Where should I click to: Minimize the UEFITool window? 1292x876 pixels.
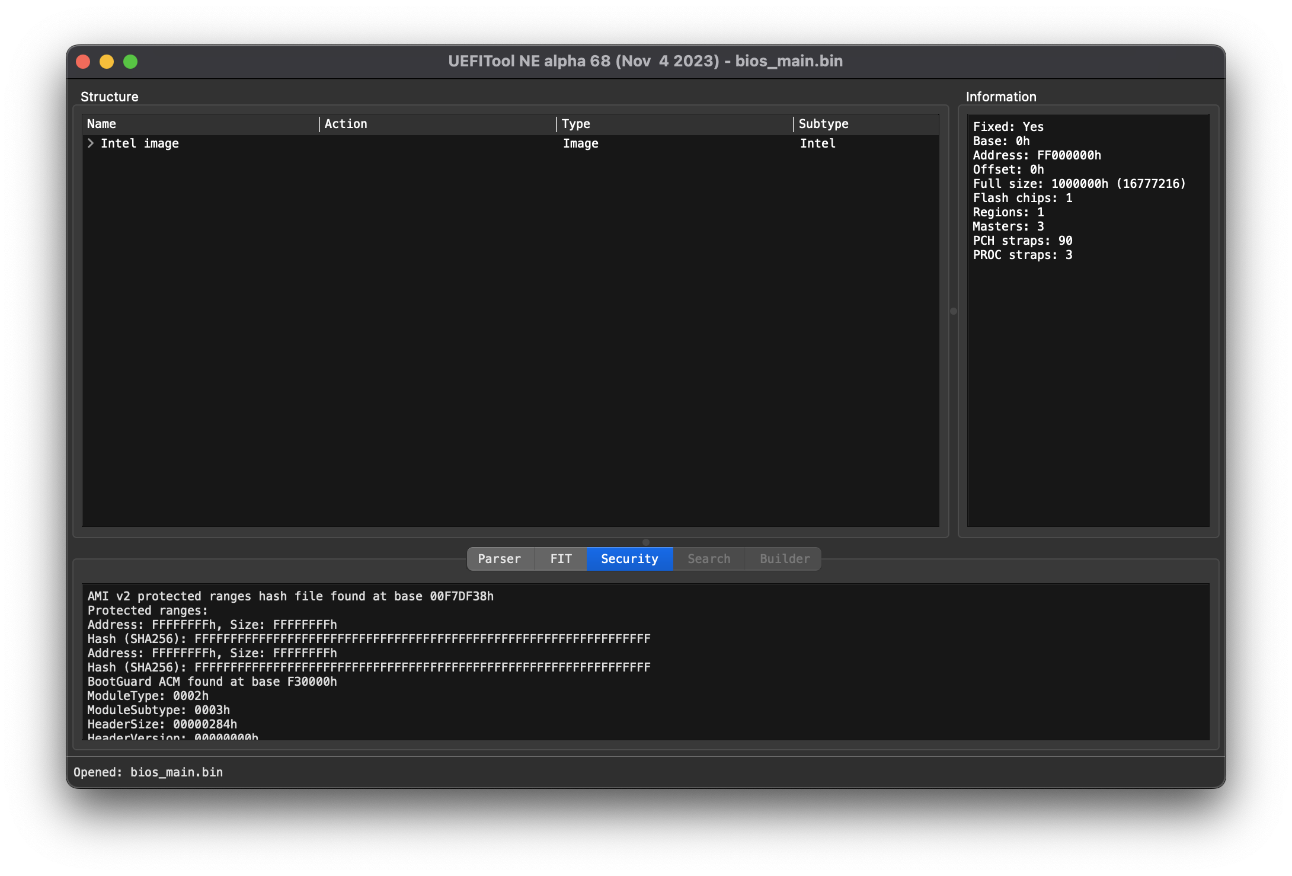[107, 62]
